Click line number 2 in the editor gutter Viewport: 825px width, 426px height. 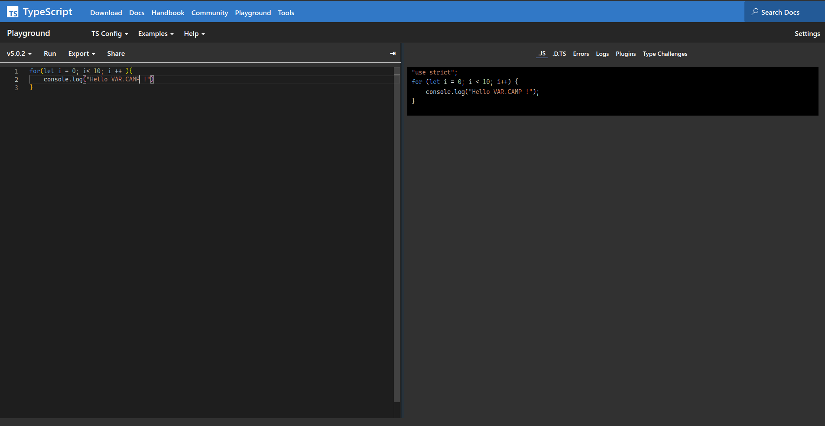pos(16,79)
